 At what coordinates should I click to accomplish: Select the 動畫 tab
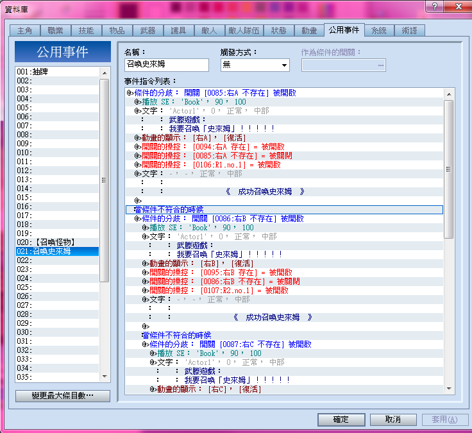(310, 31)
